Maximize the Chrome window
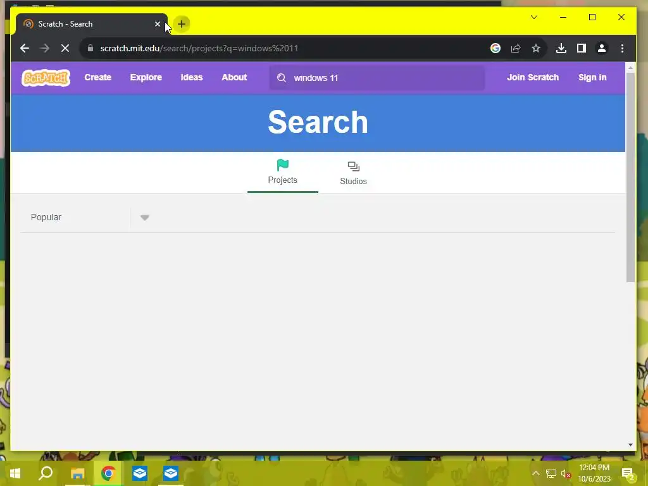Viewport: 648px width, 486px height. point(592,17)
